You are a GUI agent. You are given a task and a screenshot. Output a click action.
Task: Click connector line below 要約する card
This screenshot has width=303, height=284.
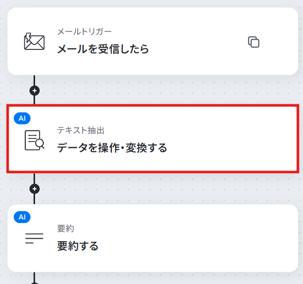click(x=35, y=277)
